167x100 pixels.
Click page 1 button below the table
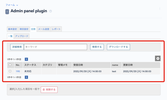(x=26, y=77)
